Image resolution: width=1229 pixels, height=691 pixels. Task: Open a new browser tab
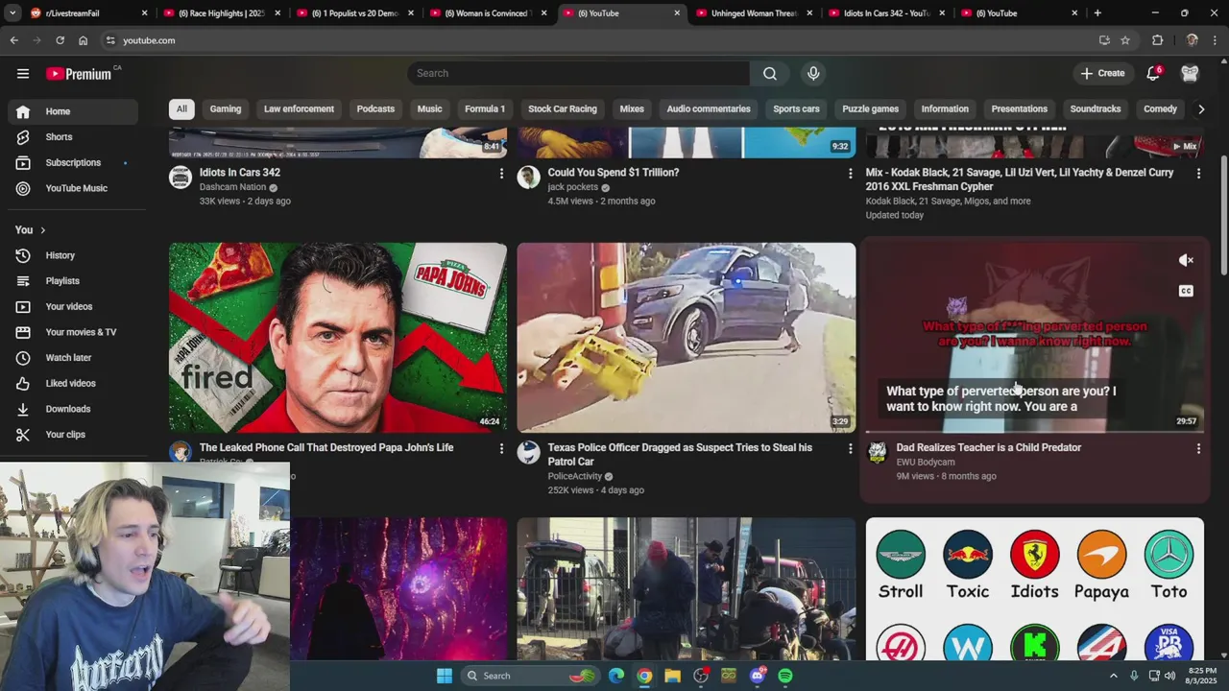[x=1097, y=13]
